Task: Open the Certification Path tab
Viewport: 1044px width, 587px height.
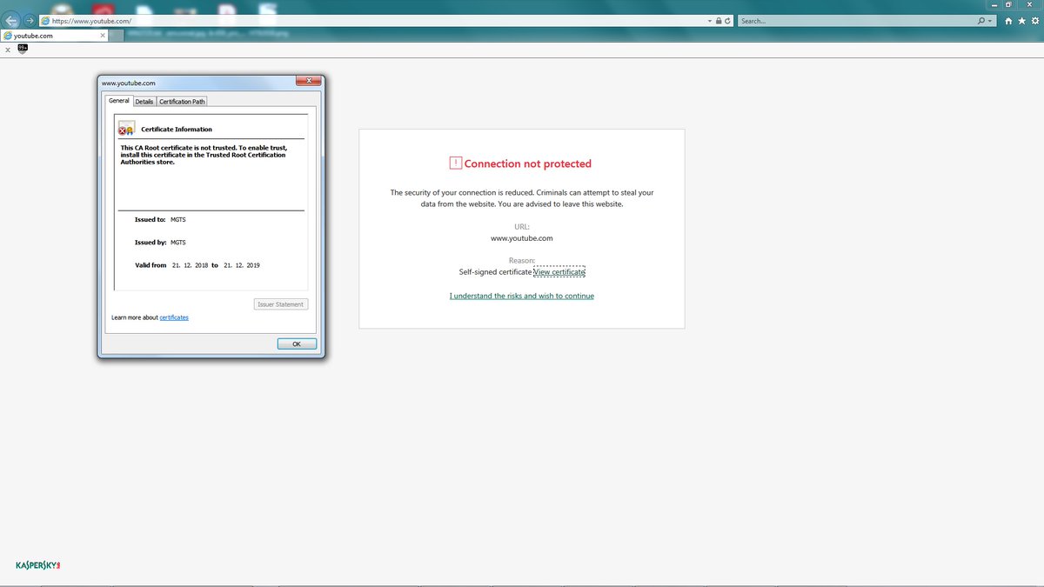Action: pos(183,102)
